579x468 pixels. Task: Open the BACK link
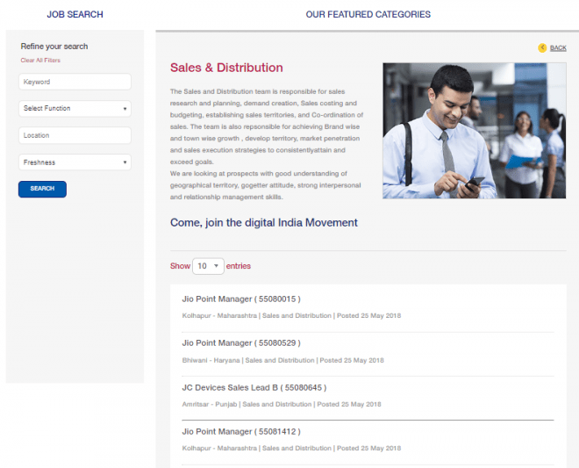[x=558, y=48]
